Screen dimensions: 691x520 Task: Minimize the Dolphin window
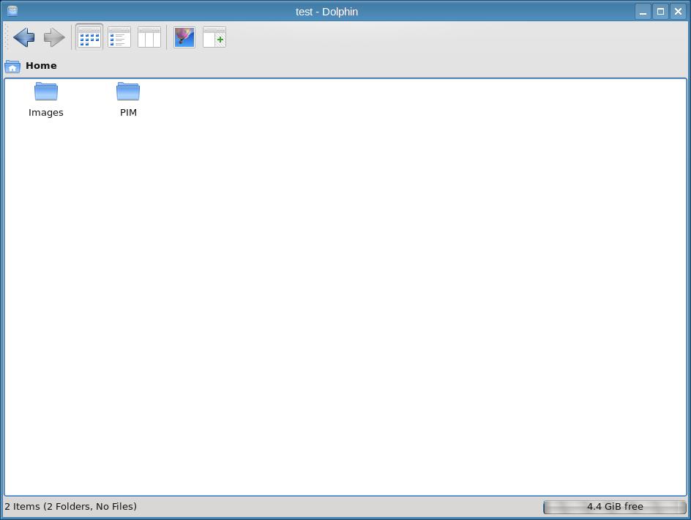[x=643, y=12]
